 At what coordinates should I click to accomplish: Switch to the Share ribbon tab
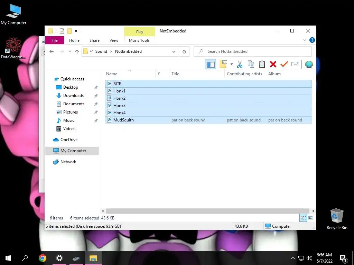[94, 40]
